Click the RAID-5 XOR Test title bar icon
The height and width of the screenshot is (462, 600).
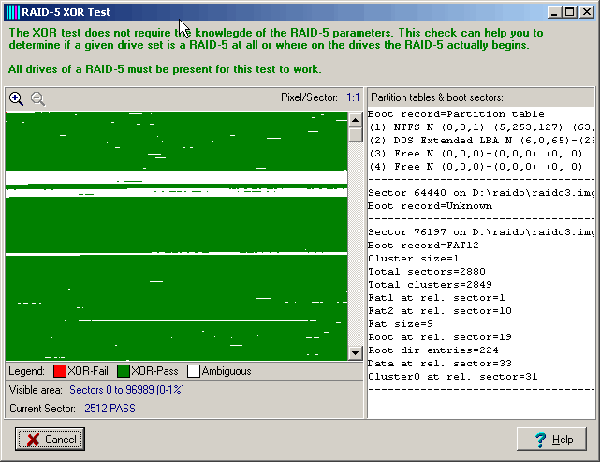(x=12, y=12)
